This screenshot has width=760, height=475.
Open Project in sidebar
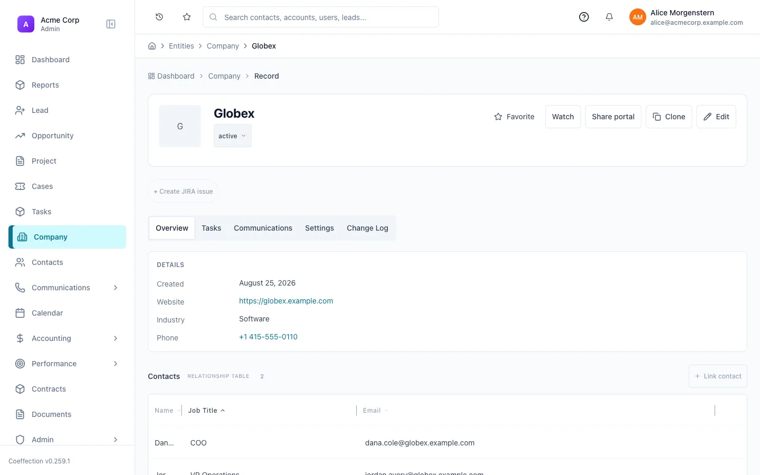(x=68, y=161)
